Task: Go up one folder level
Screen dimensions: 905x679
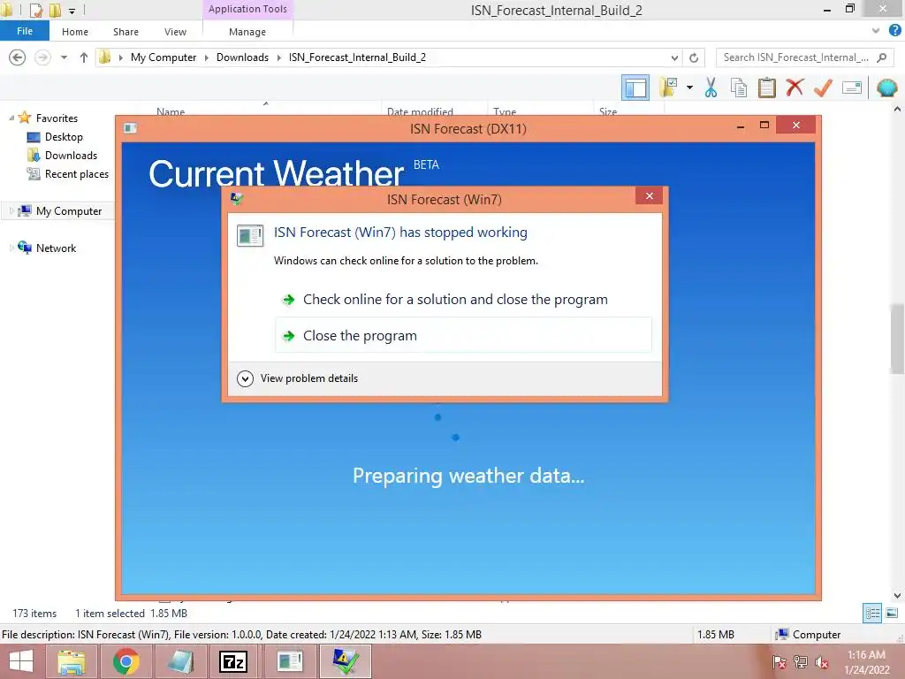Action: point(84,57)
